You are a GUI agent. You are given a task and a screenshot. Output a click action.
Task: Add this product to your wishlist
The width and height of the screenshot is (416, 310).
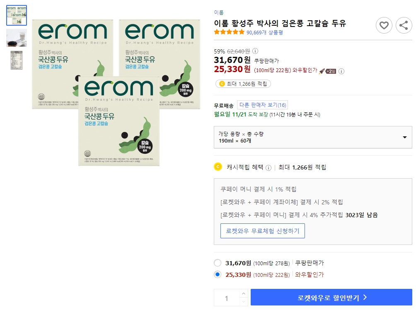[384, 25]
